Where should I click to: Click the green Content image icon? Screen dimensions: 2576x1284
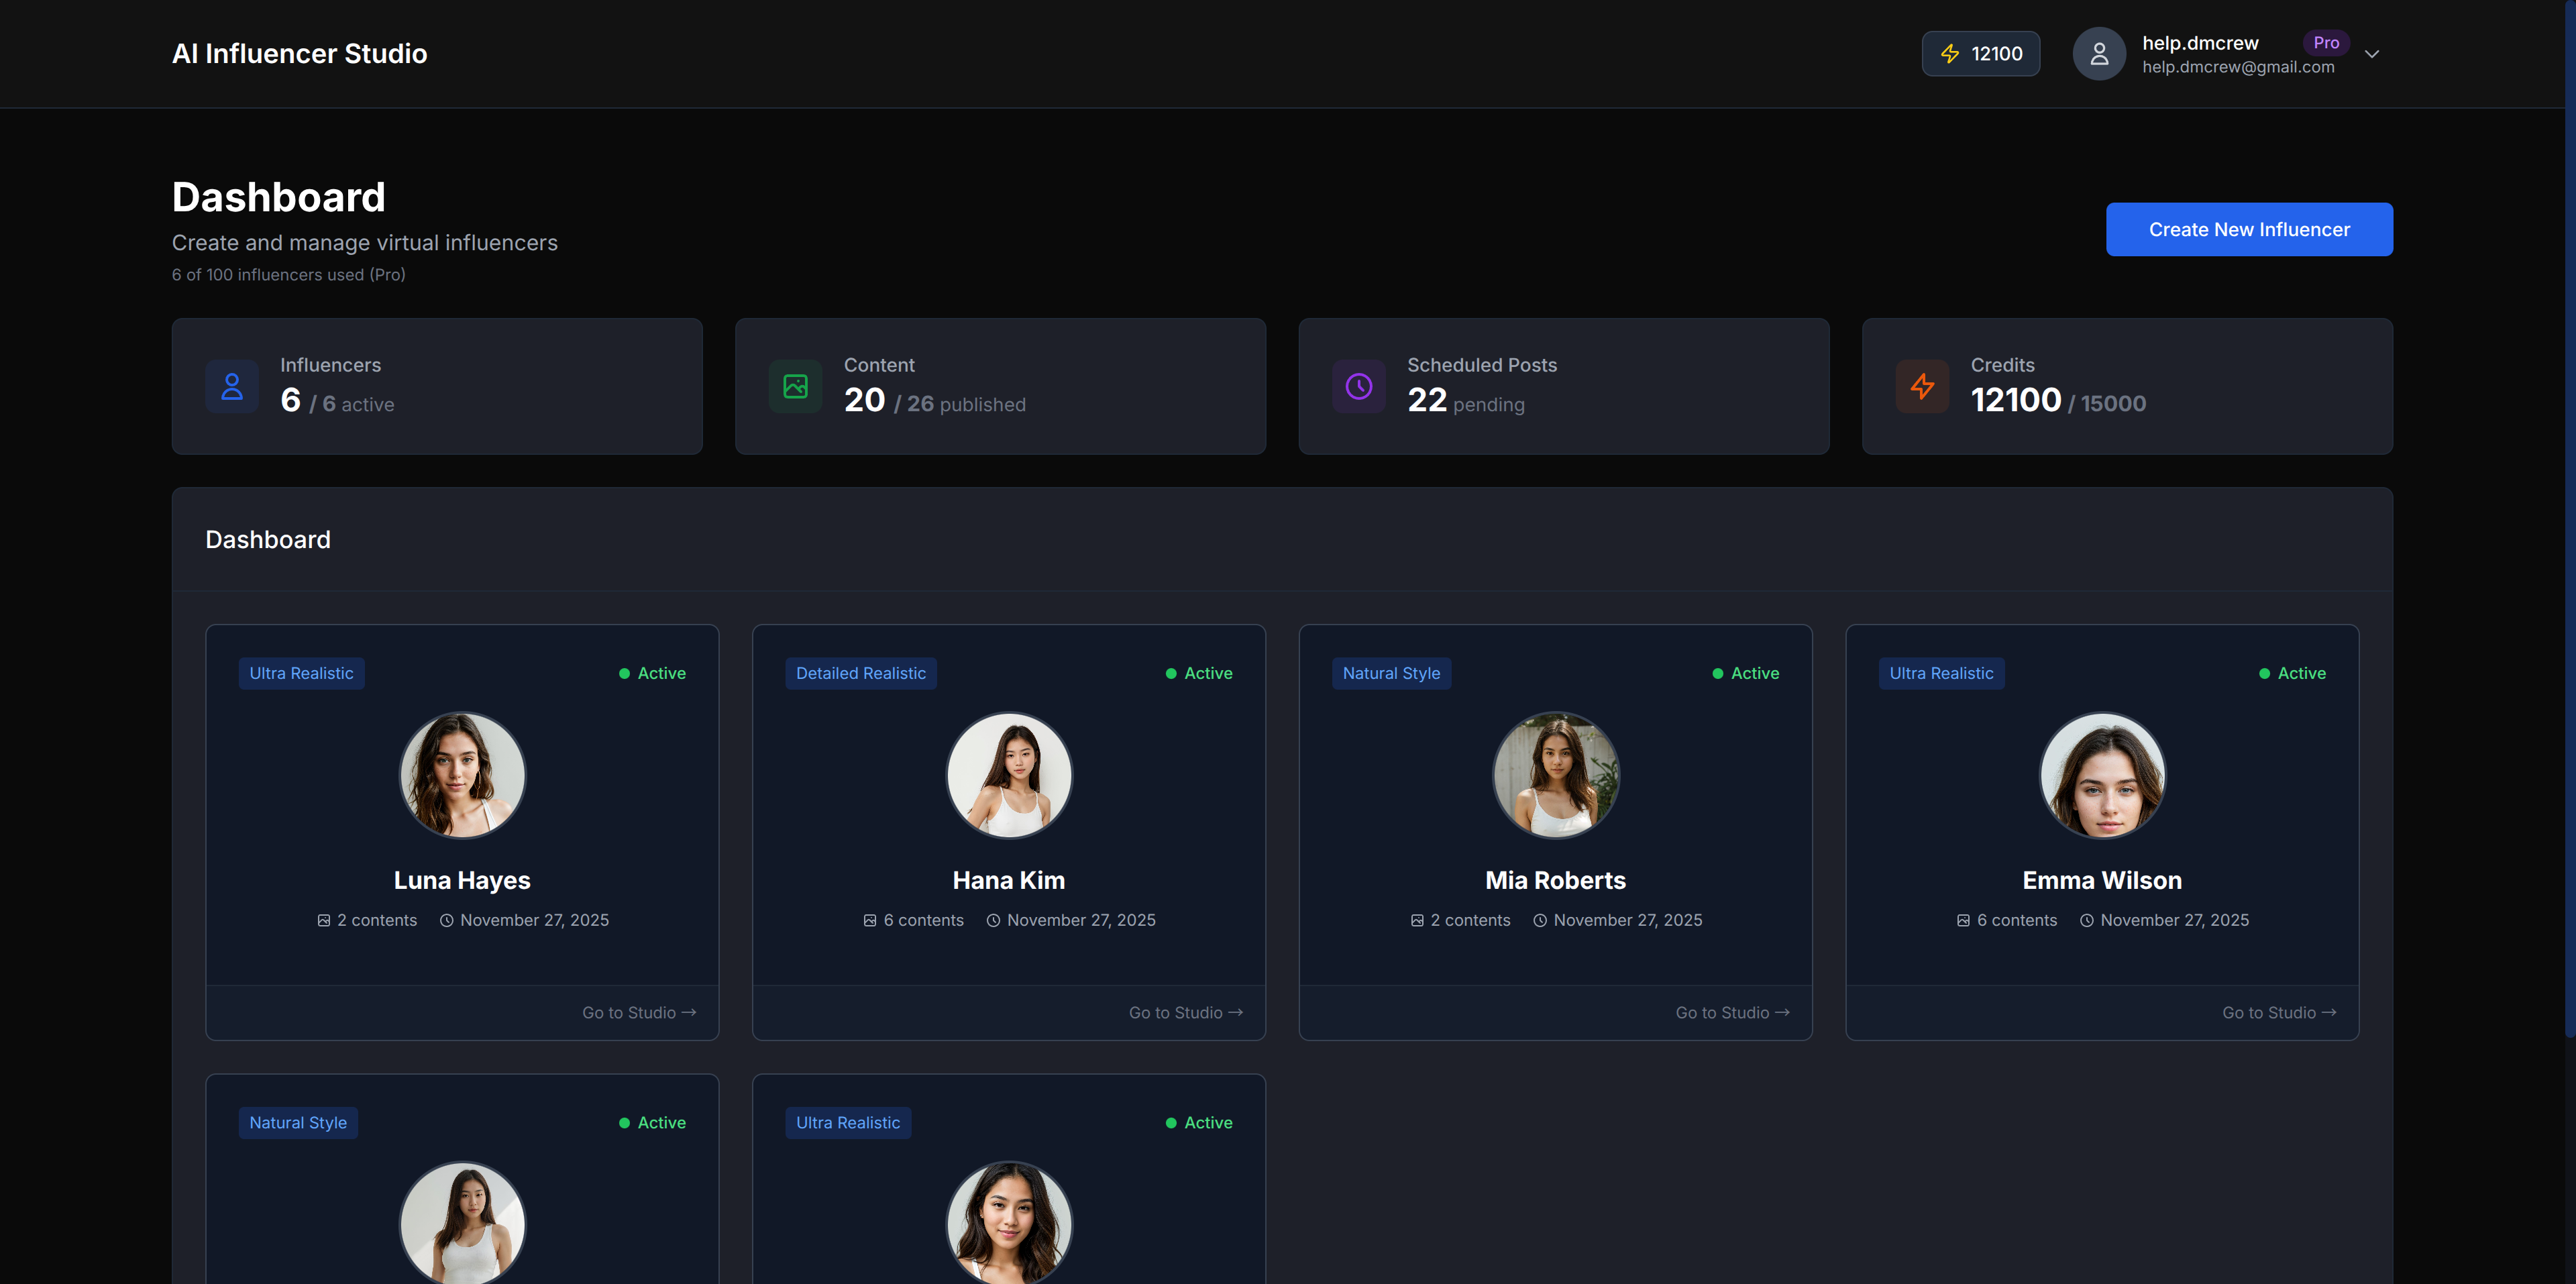pyautogui.click(x=795, y=386)
